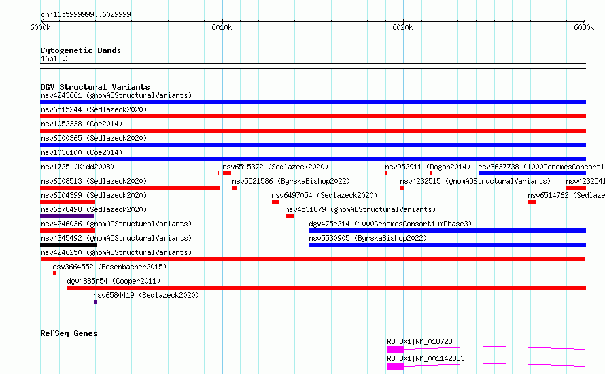Open the nsv1036100 Coe2014 label
This screenshot has width=605, height=374.
pos(82,152)
